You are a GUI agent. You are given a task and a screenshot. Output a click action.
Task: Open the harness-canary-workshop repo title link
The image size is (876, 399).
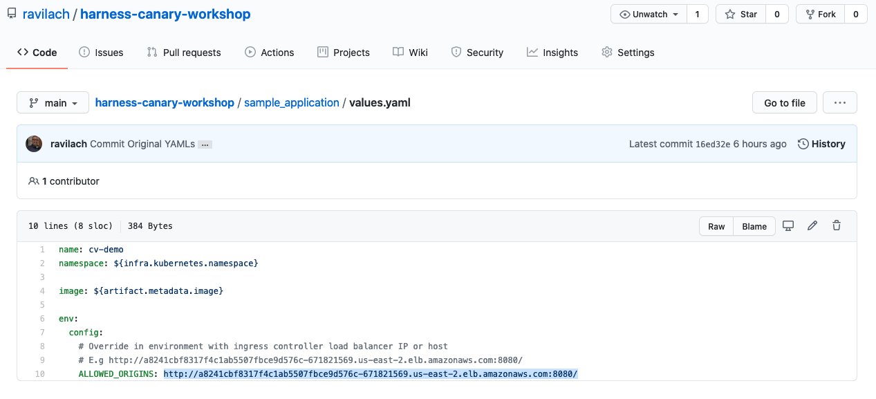point(165,14)
